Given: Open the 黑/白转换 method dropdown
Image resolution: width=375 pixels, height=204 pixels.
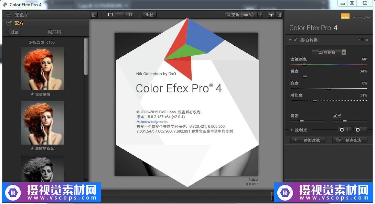Looking at the screenshot, I should click(329, 52).
